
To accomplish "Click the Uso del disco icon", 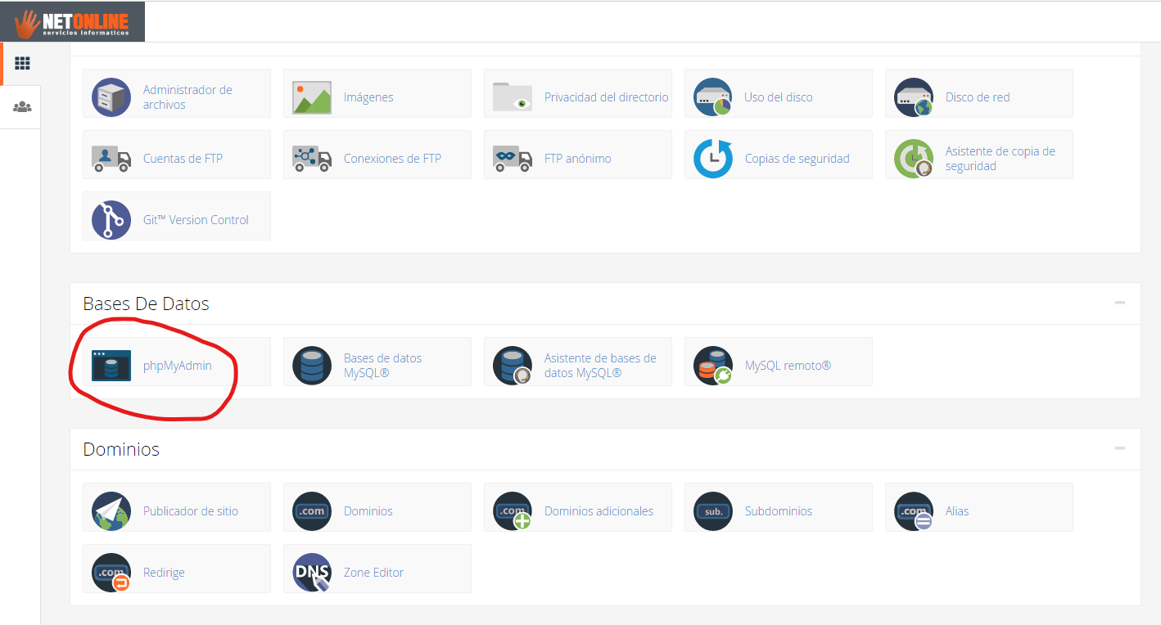I will point(713,97).
